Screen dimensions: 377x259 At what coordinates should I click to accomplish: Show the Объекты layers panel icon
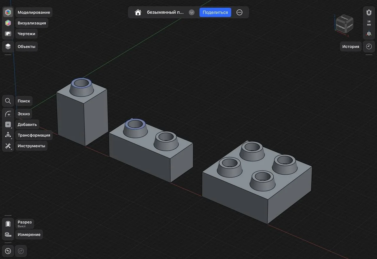pyautogui.click(x=8, y=46)
